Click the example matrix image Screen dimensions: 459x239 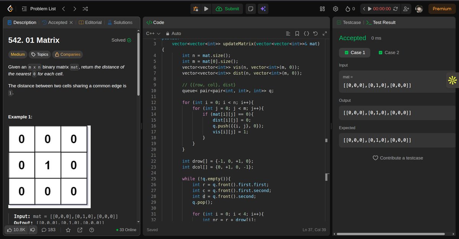[x=49, y=166]
